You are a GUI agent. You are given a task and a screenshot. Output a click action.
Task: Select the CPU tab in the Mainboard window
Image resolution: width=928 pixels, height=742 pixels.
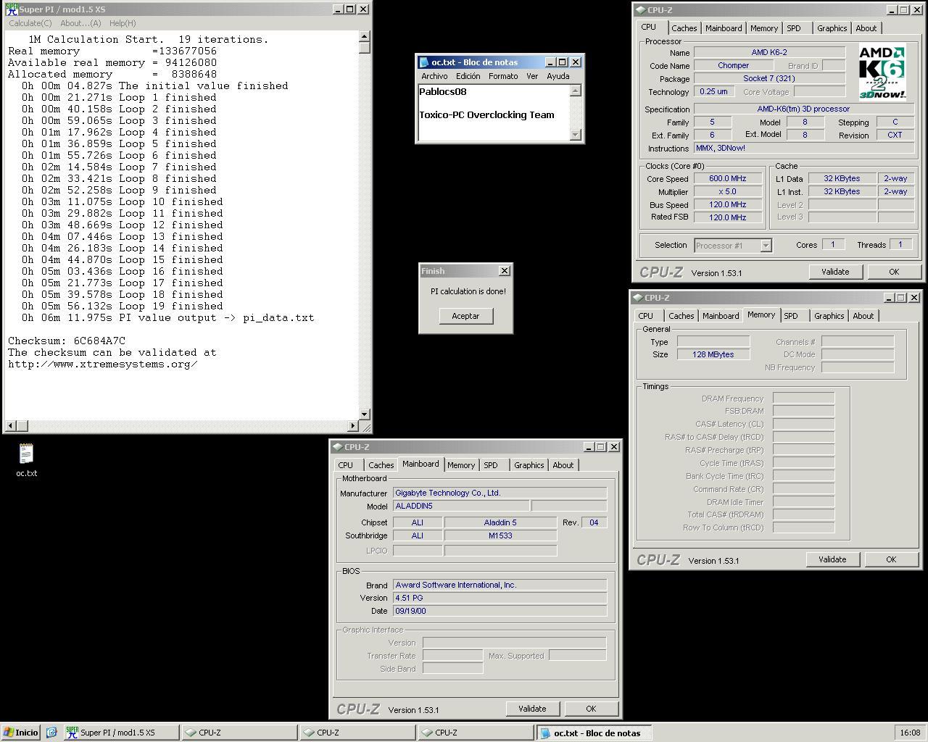point(346,465)
